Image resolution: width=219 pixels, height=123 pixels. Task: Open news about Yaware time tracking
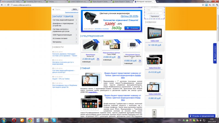point(65,55)
